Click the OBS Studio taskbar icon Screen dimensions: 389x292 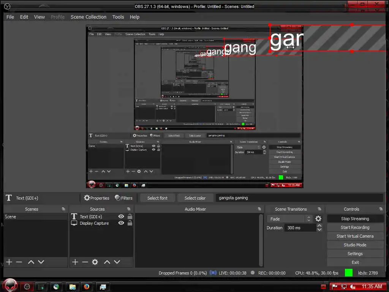[x=27, y=287]
